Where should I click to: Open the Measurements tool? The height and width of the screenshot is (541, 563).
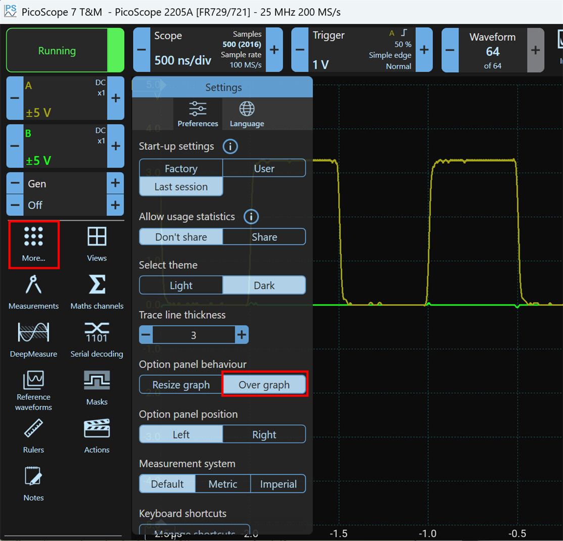click(x=34, y=292)
